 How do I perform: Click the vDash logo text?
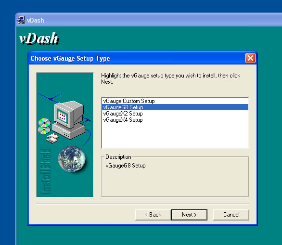pos(39,39)
